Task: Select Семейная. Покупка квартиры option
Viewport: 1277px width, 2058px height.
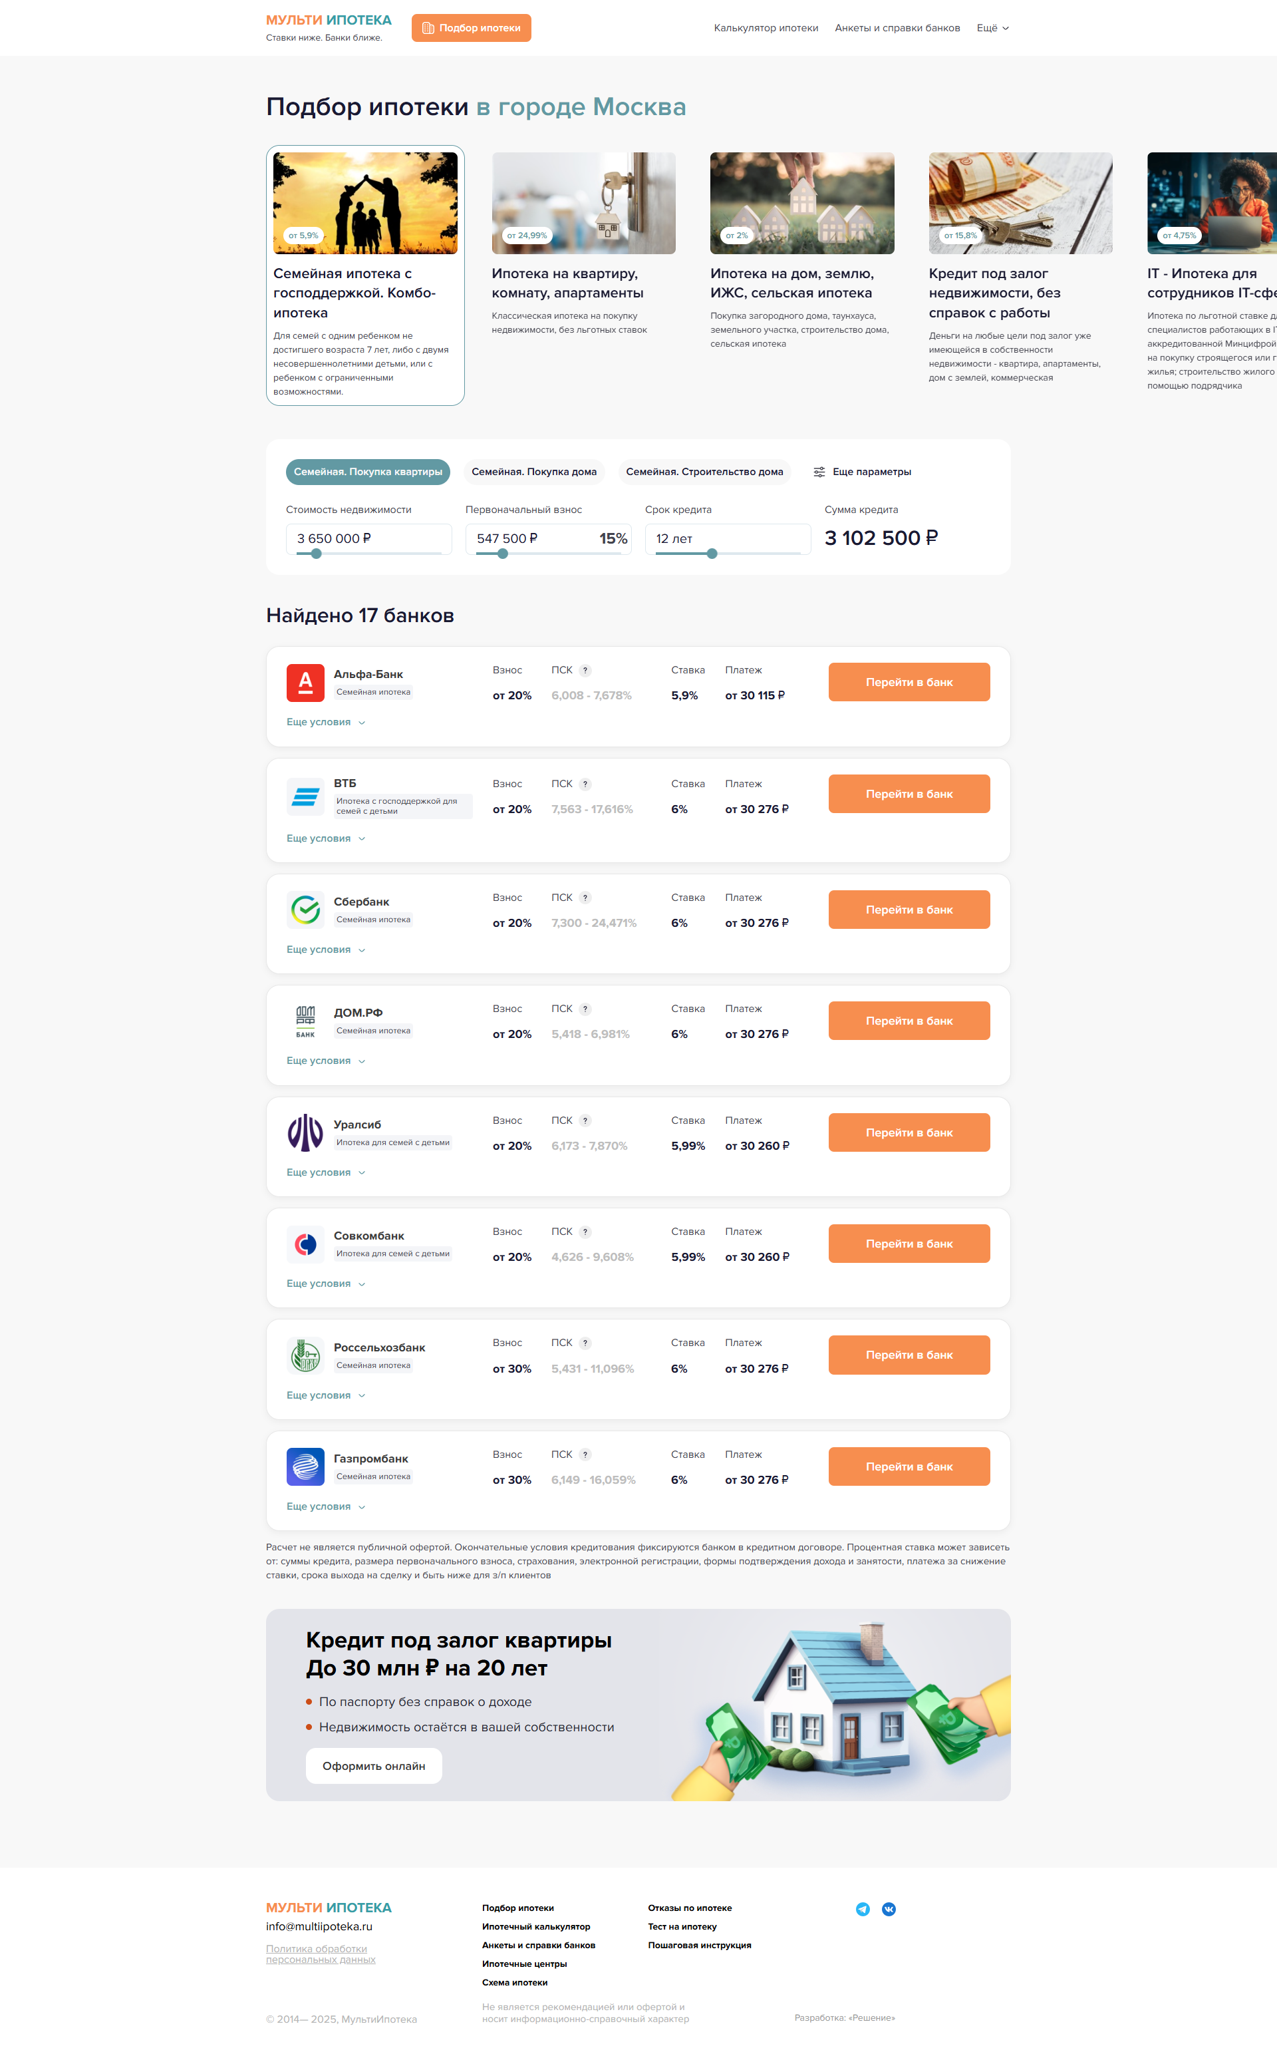Action: (x=367, y=471)
